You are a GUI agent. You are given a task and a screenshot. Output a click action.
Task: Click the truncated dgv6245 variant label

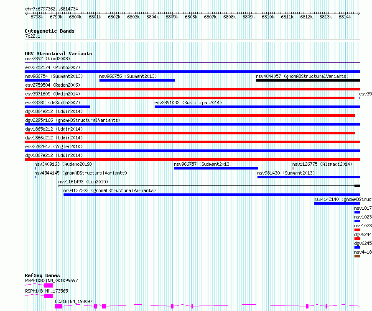[363, 243]
